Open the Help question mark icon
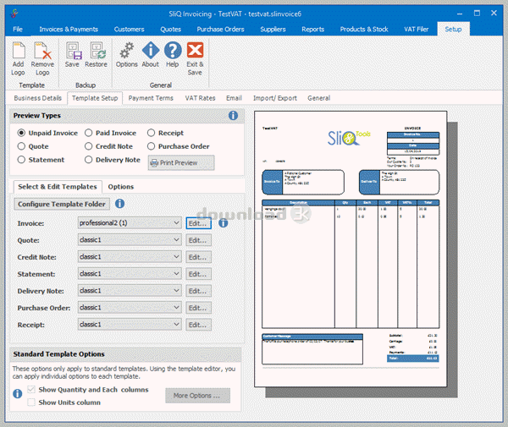The image size is (508, 427). [x=173, y=51]
